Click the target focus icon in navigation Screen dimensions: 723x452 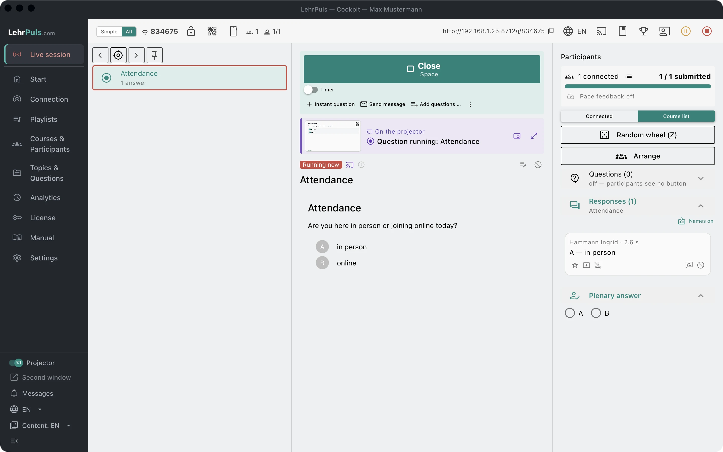(118, 55)
